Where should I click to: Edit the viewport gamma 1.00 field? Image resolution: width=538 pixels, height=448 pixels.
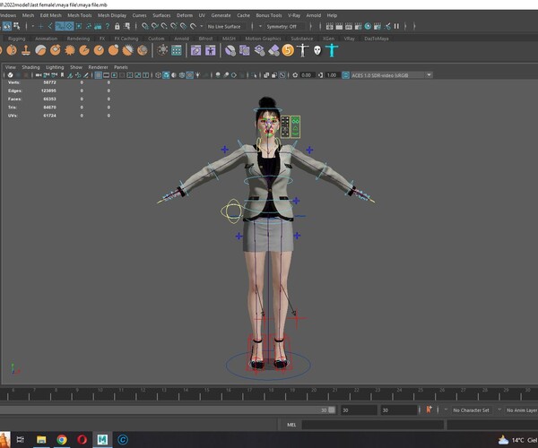332,75
